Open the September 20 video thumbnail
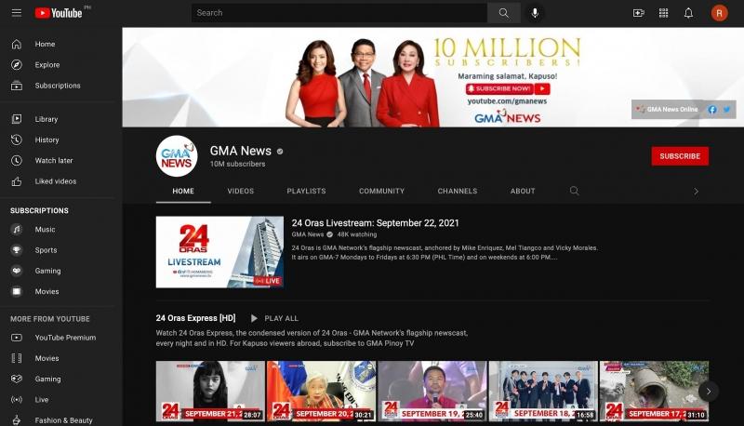 [x=321, y=392]
